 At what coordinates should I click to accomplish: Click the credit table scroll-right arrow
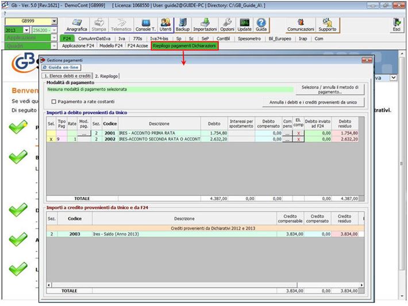pyautogui.click(x=361, y=285)
